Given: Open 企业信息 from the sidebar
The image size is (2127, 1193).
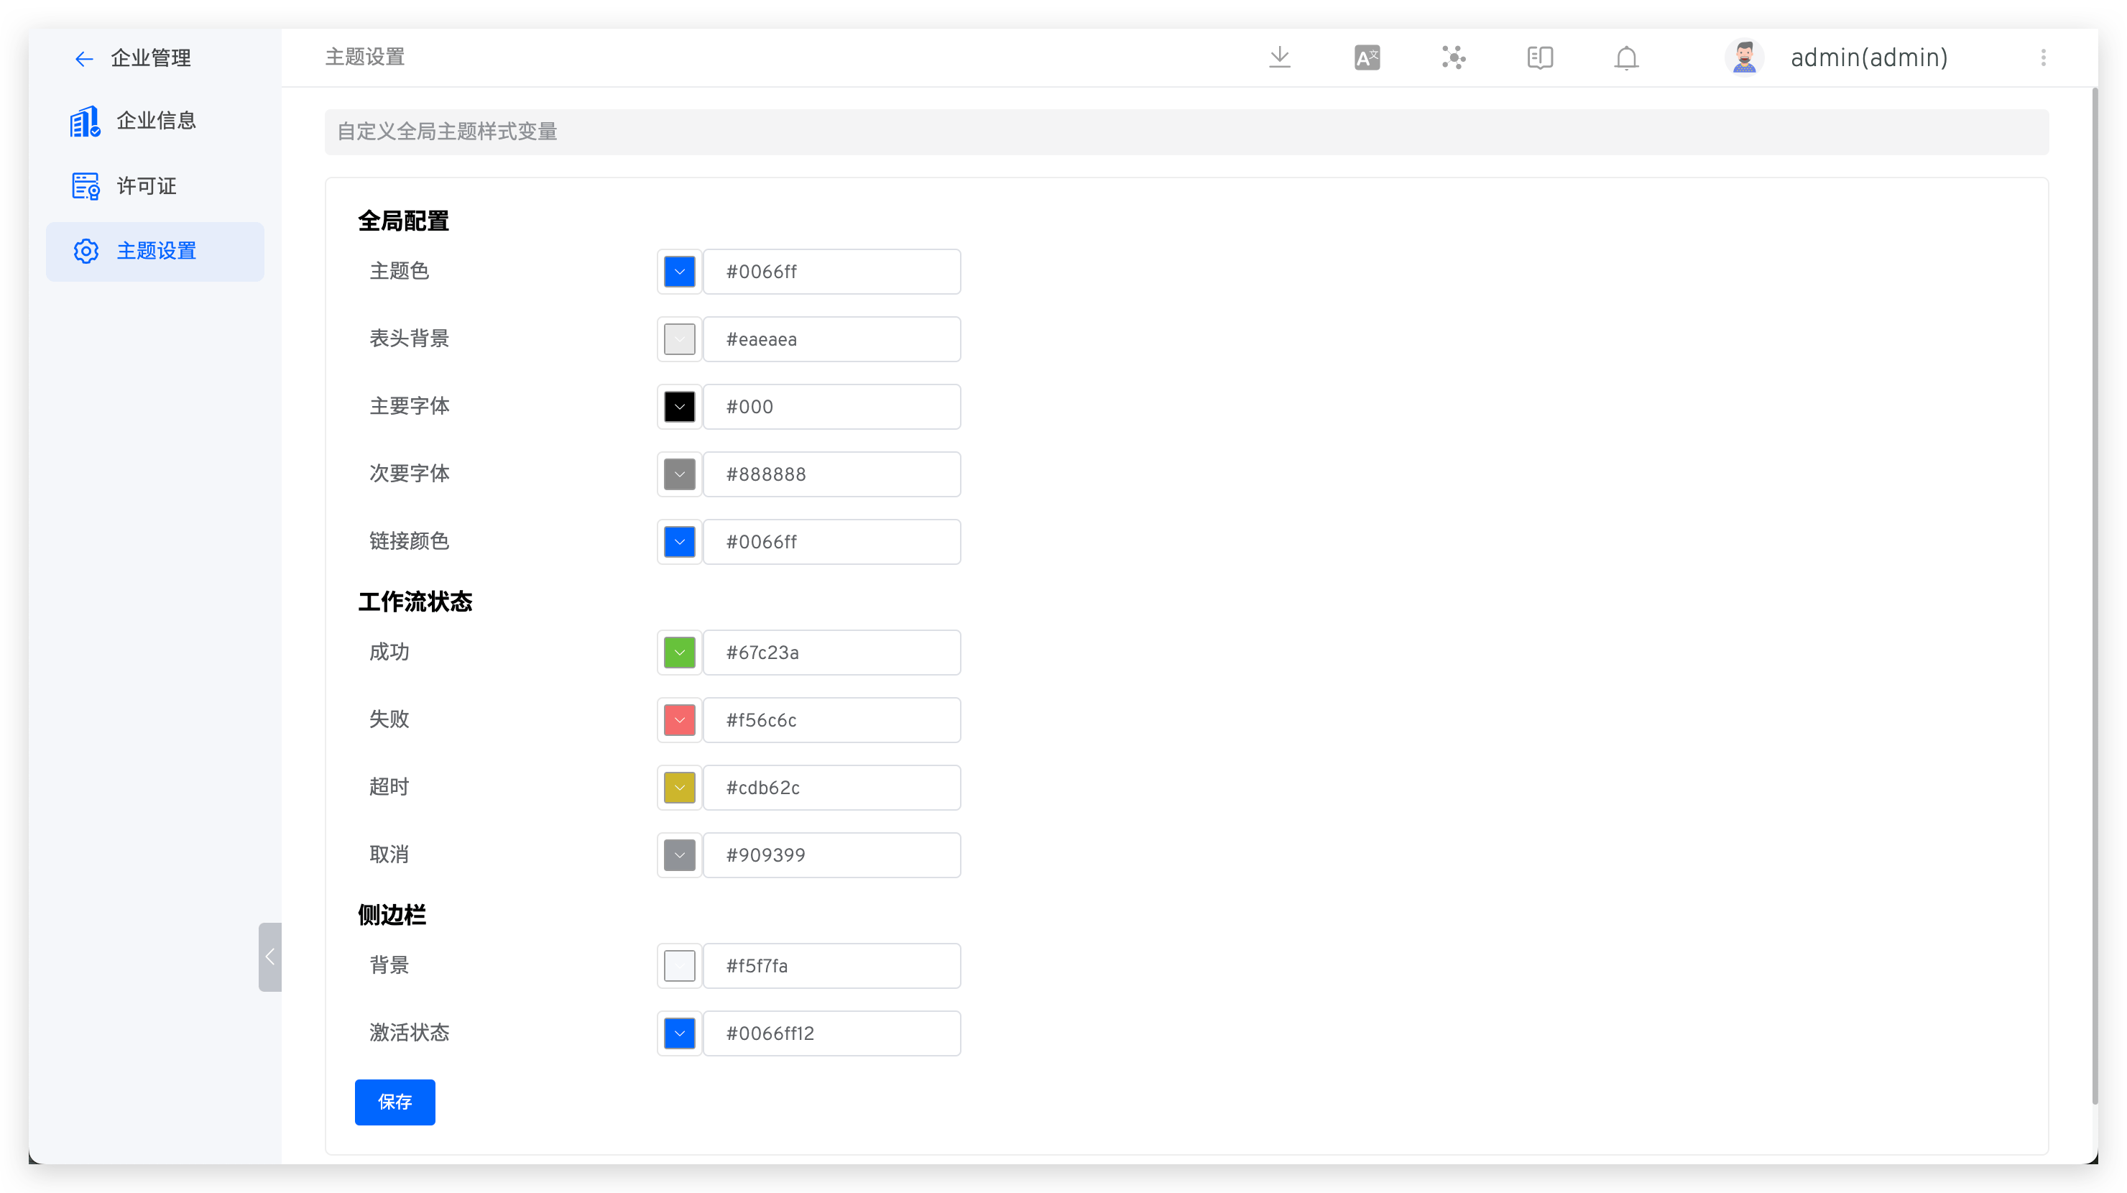Looking at the screenshot, I should tap(155, 121).
